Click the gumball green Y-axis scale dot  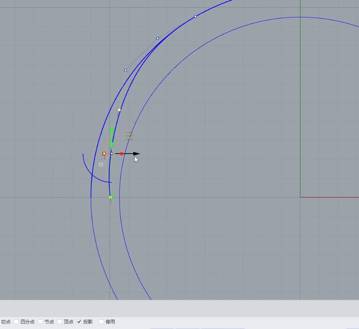click(x=112, y=144)
